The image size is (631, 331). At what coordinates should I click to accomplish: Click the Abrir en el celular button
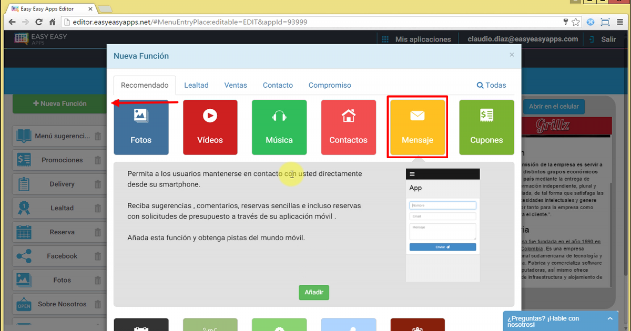pos(553,106)
